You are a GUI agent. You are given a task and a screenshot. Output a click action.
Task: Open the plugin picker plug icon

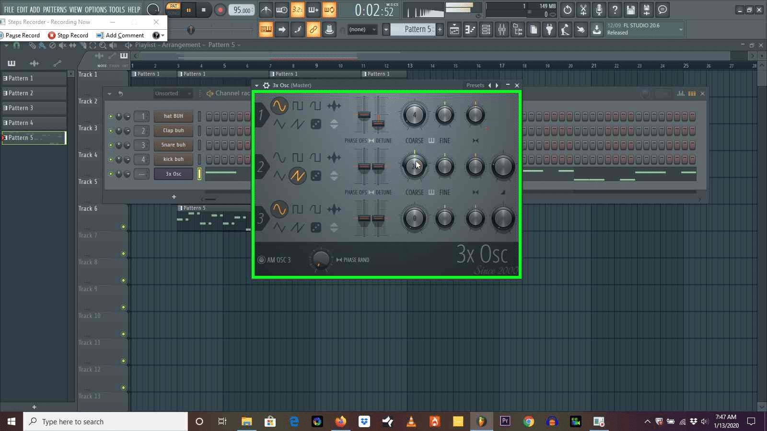[x=549, y=30]
